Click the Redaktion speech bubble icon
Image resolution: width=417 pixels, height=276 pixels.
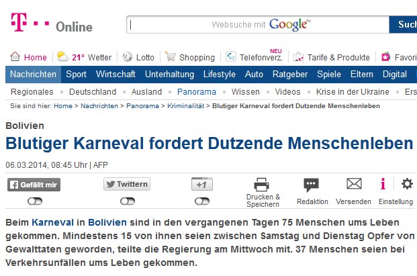[311, 185]
